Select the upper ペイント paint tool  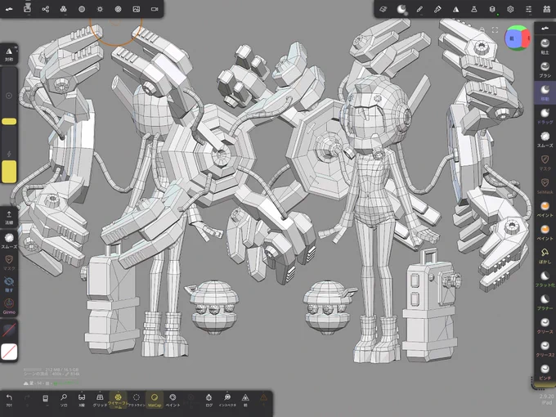pyautogui.click(x=545, y=208)
